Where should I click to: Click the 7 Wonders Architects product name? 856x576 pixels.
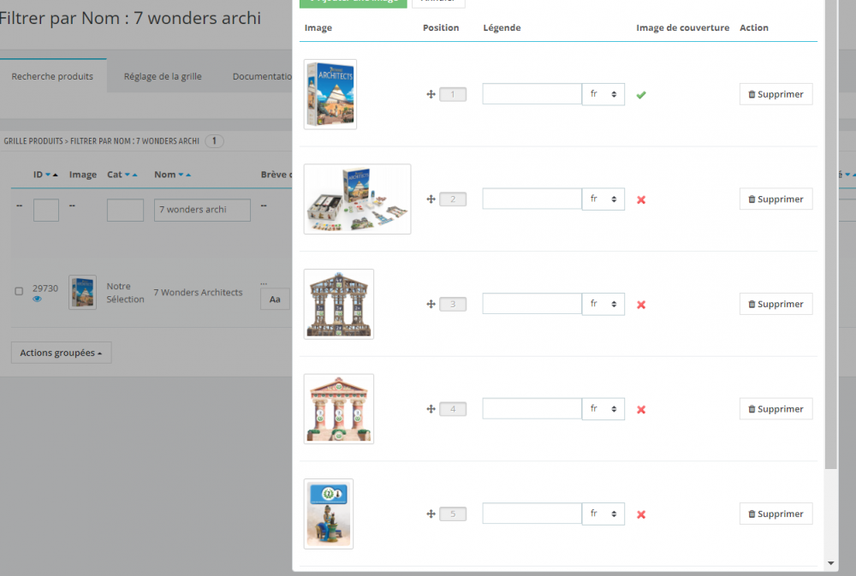pyautogui.click(x=198, y=293)
